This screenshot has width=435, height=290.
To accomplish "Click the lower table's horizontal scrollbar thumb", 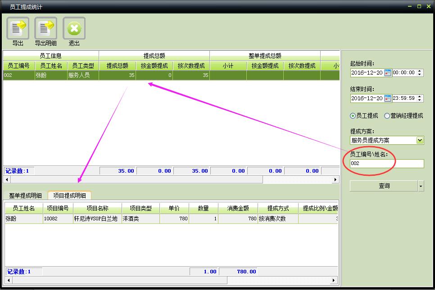I will 120,280.
